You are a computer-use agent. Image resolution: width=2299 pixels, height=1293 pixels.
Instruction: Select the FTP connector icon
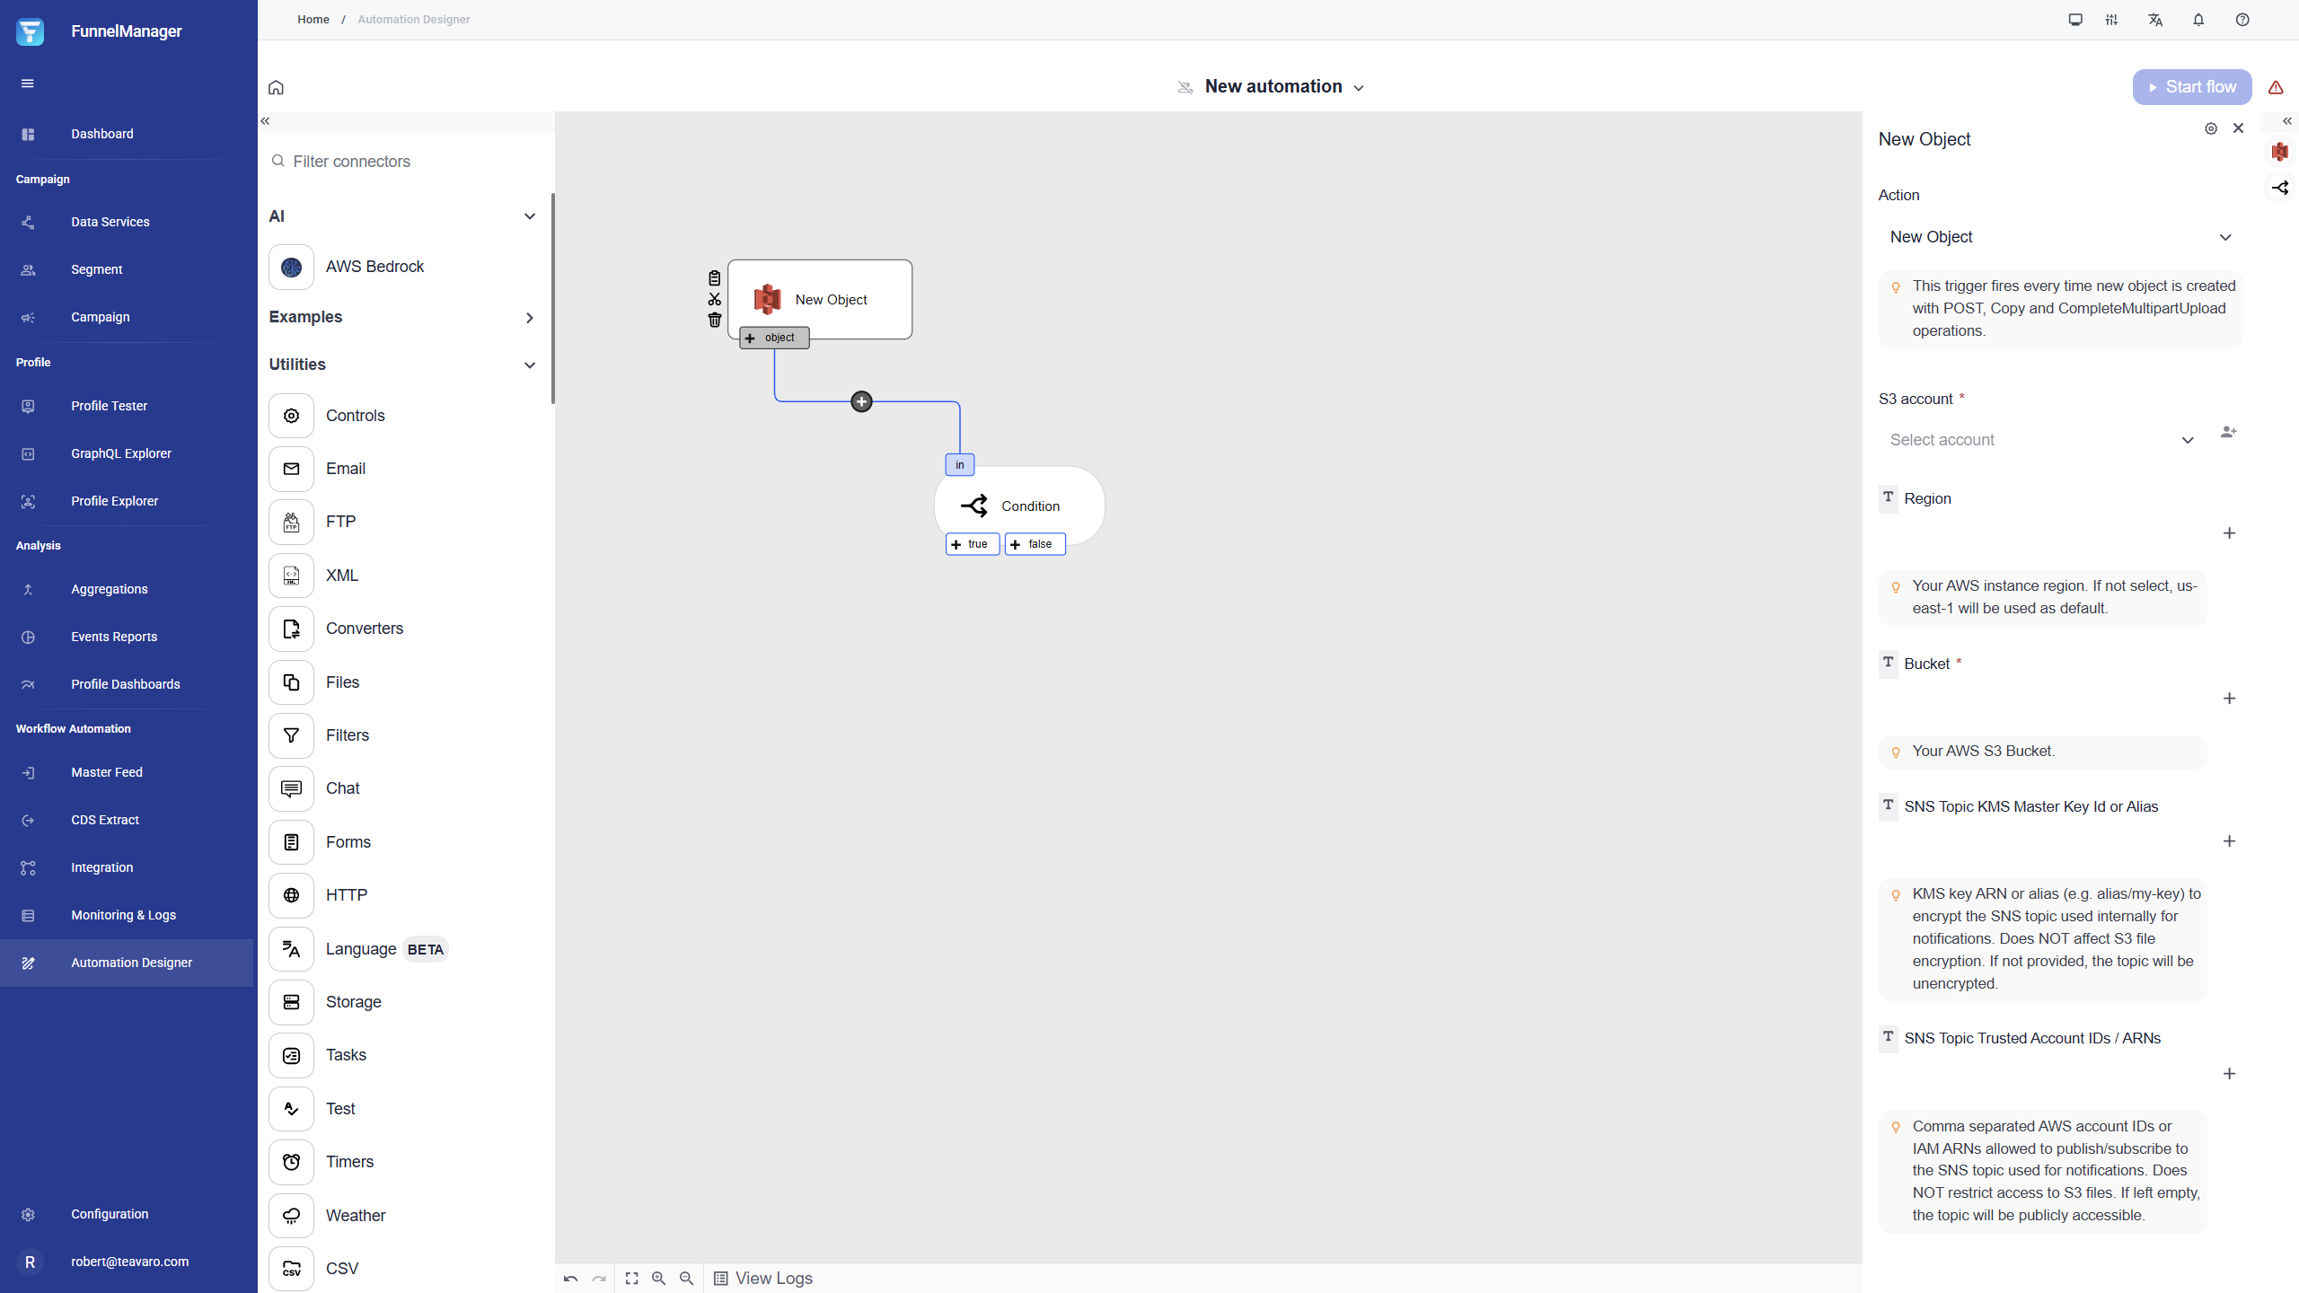291,522
